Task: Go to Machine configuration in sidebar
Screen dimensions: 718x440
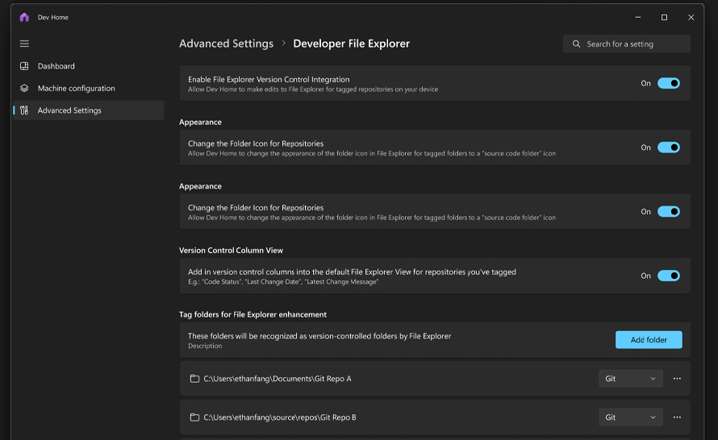Action: tap(89, 89)
